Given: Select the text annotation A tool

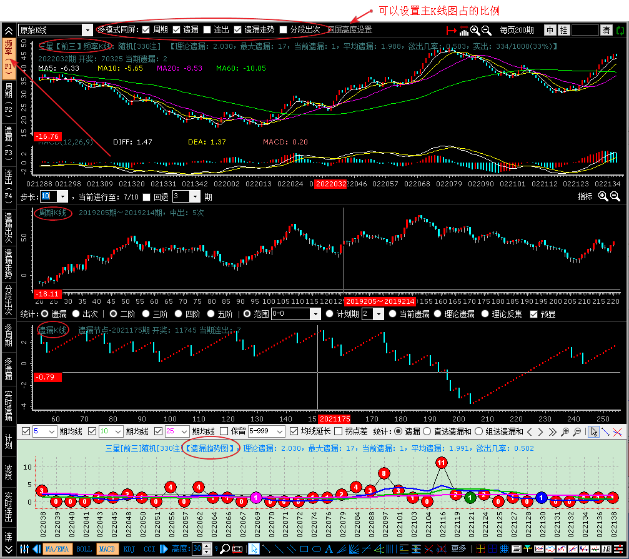Looking at the screenshot, I should [329, 549].
